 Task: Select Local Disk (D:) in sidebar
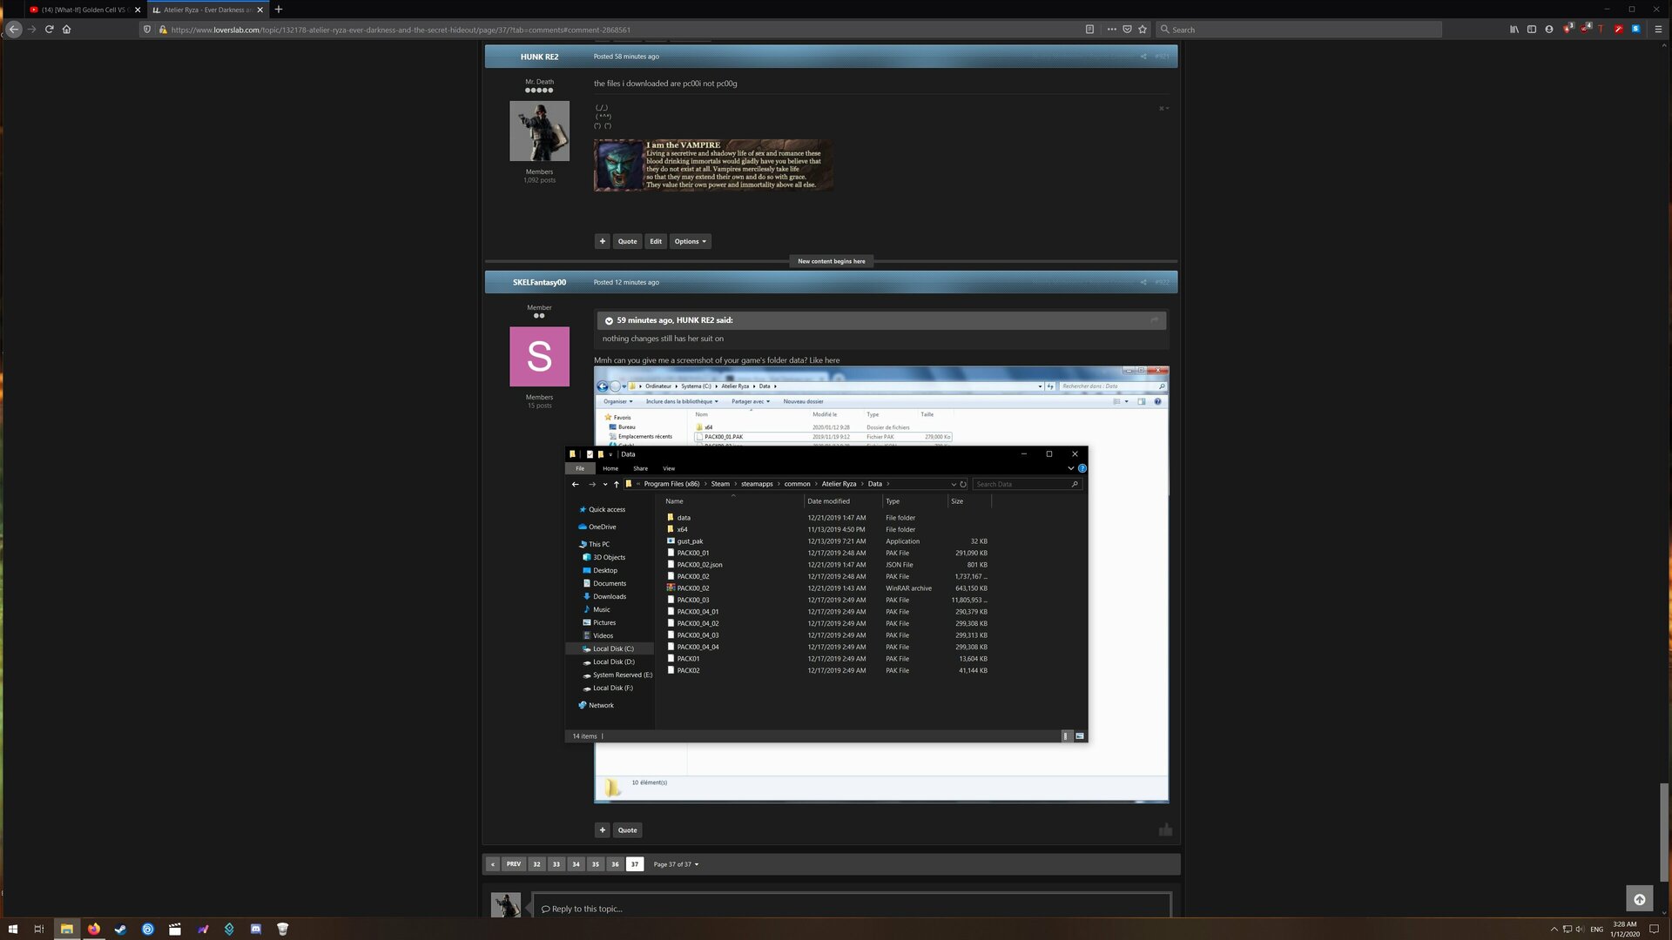tap(613, 661)
